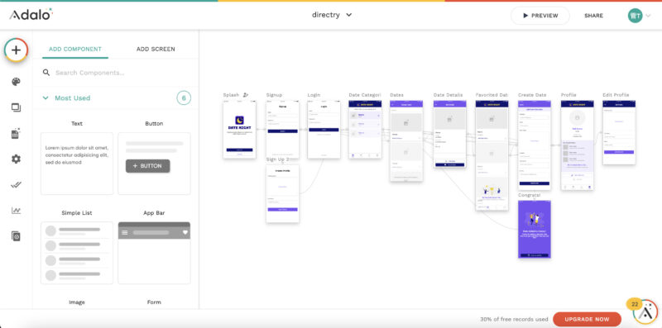Collapse the Most Used section
Image resolution: width=662 pixels, height=328 pixels.
click(x=46, y=97)
